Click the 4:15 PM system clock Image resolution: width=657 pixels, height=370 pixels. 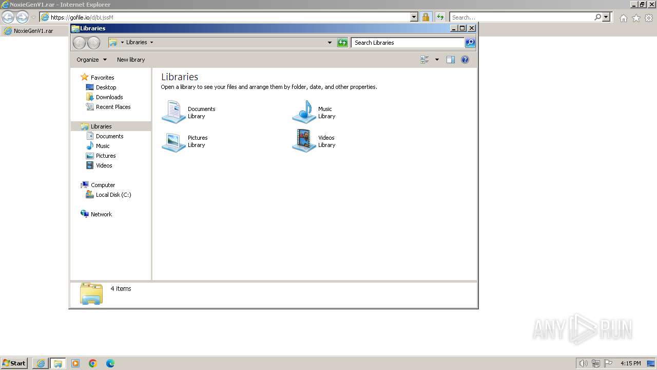[x=630, y=363]
